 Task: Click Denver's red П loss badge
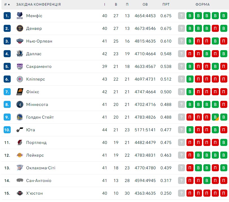(215, 28)
